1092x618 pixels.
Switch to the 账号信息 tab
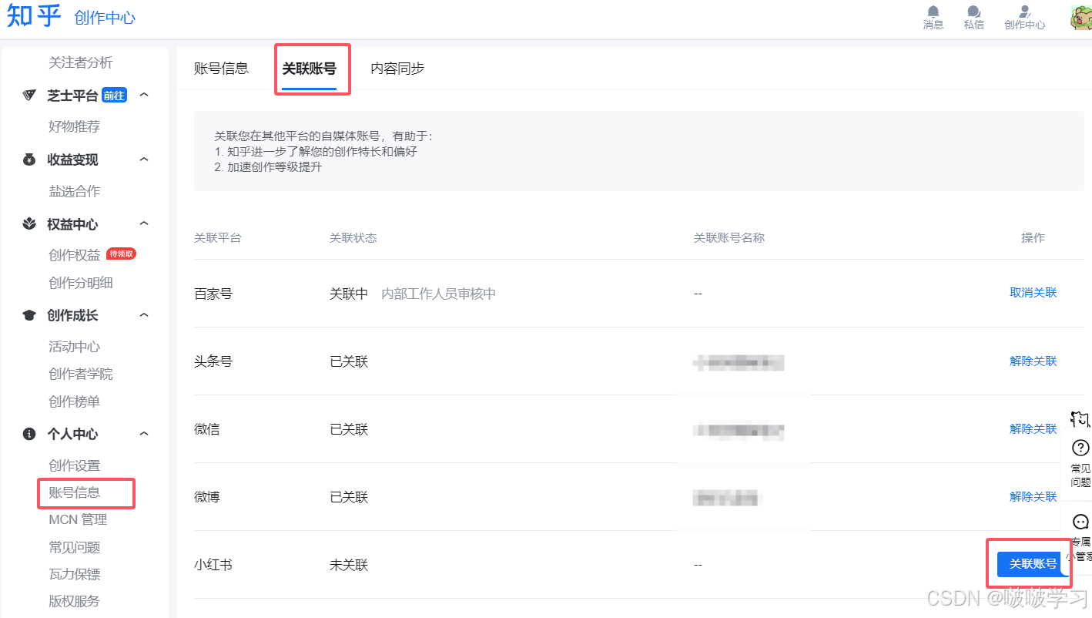(x=221, y=68)
